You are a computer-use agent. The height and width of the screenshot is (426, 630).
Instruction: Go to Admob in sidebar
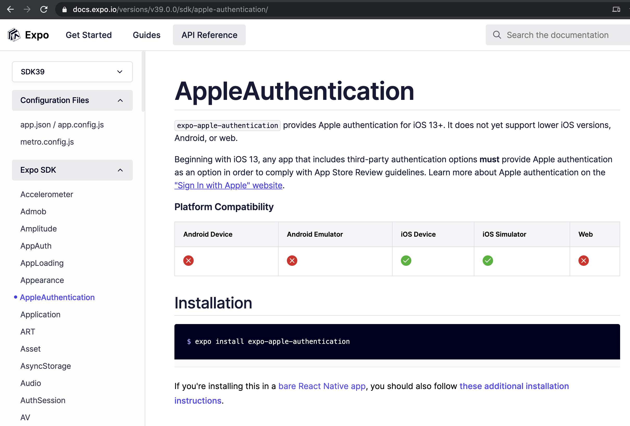point(33,211)
